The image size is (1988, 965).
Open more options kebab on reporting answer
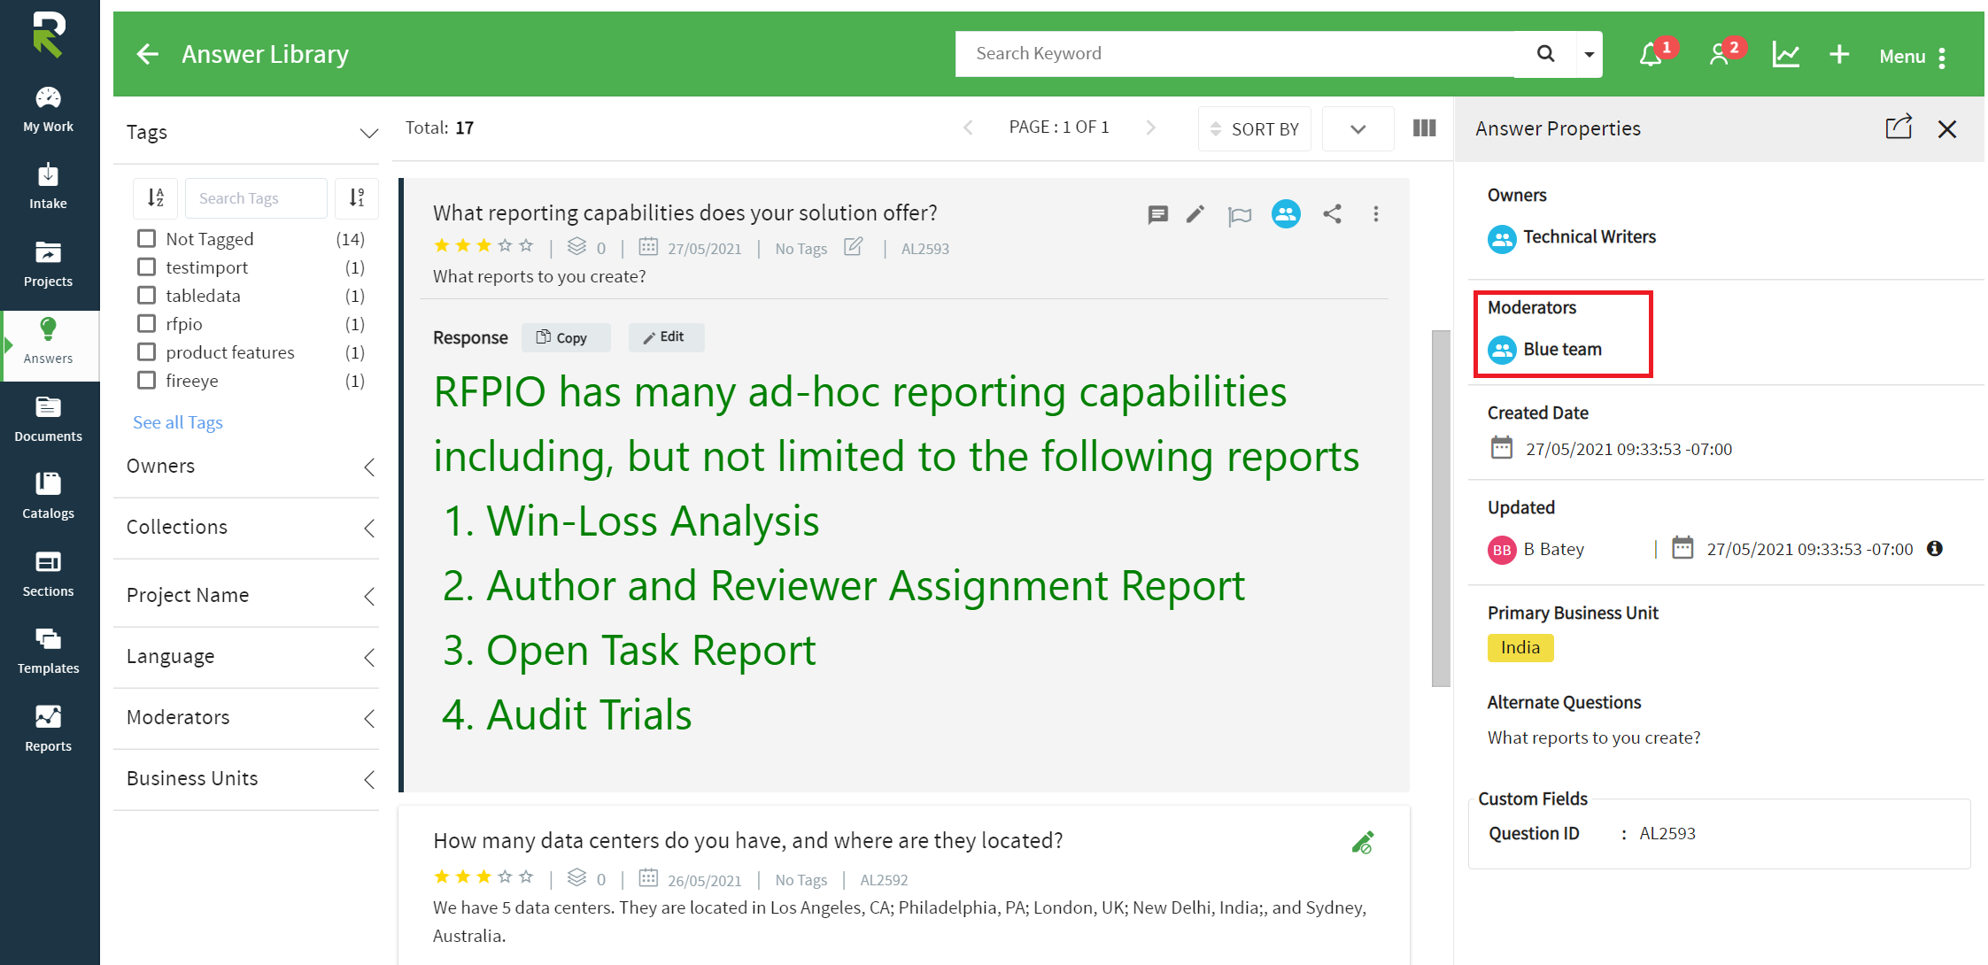(1376, 213)
